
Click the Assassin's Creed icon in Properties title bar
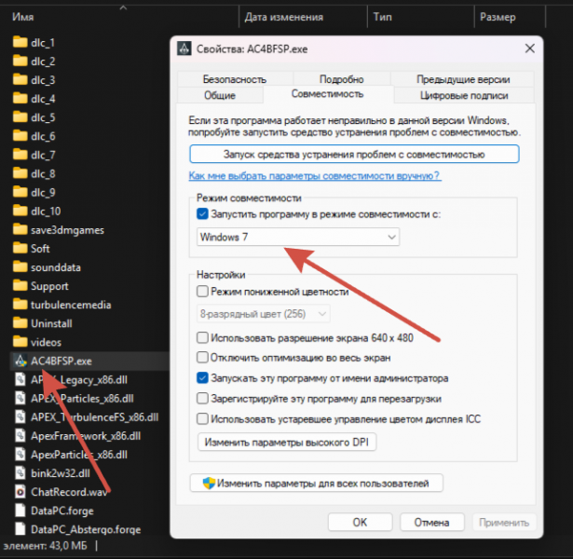coord(184,48)
